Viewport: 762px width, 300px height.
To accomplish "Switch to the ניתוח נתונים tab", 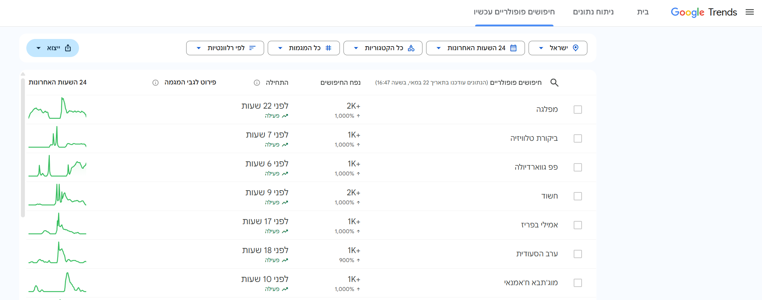I will (593, 12).
